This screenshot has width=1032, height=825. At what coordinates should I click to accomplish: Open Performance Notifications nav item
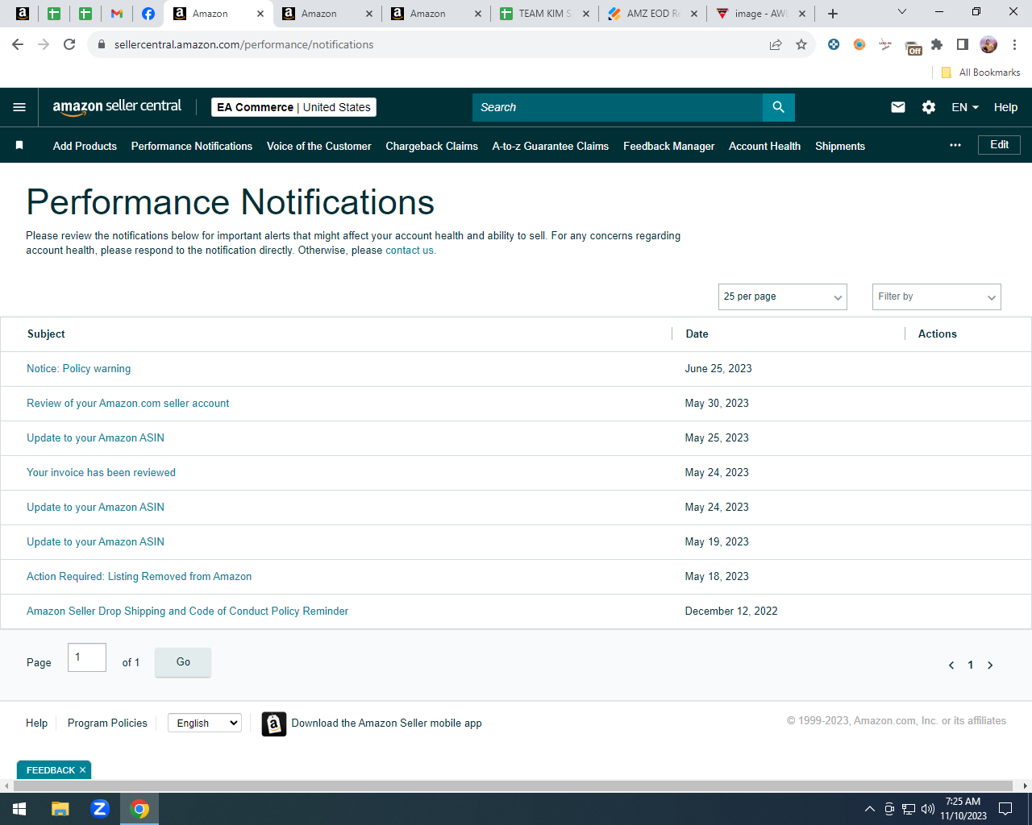[x=192, y=146]
